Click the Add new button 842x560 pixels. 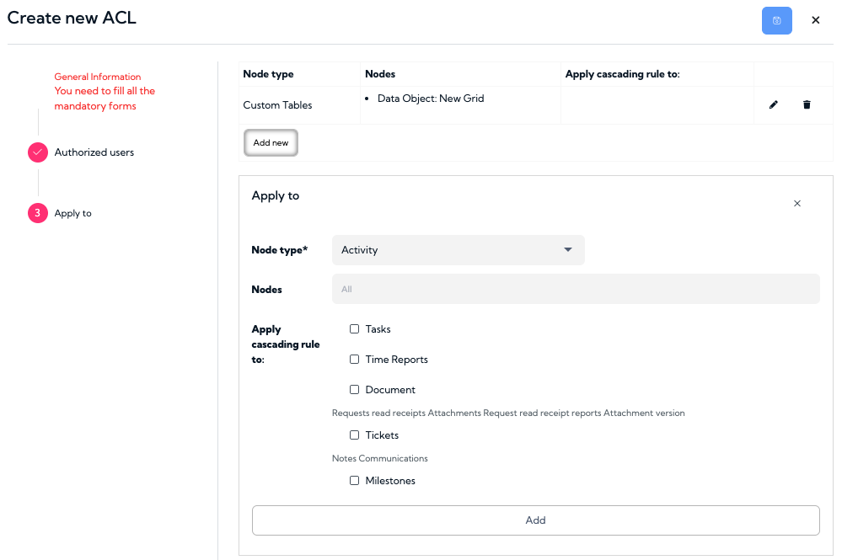click(x=271, y=142)
